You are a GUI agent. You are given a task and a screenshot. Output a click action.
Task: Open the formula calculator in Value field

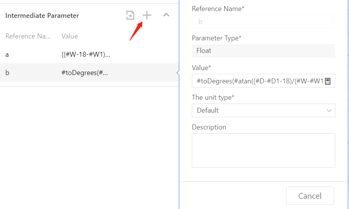point(328,81)
